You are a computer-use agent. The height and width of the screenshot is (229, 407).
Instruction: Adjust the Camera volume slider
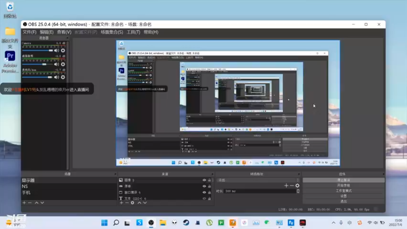tap(38, 50)
